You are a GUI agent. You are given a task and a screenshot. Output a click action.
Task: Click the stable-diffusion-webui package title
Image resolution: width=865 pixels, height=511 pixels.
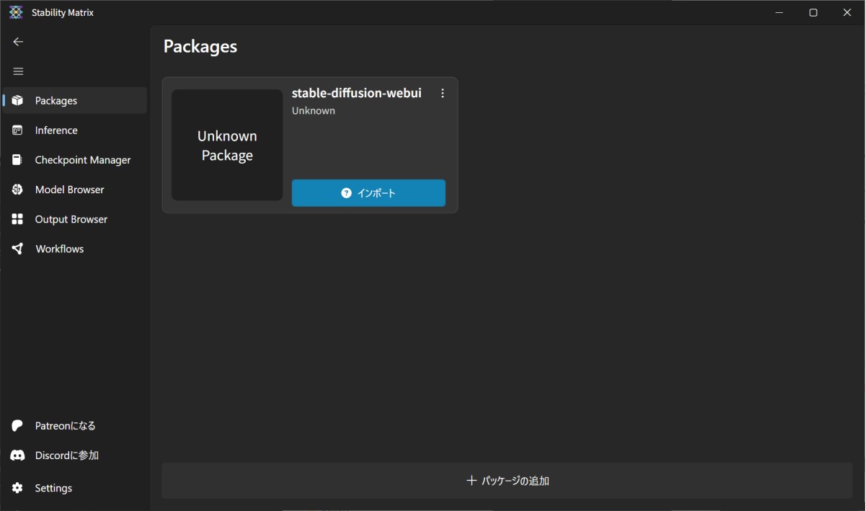[x=357, y=93]
